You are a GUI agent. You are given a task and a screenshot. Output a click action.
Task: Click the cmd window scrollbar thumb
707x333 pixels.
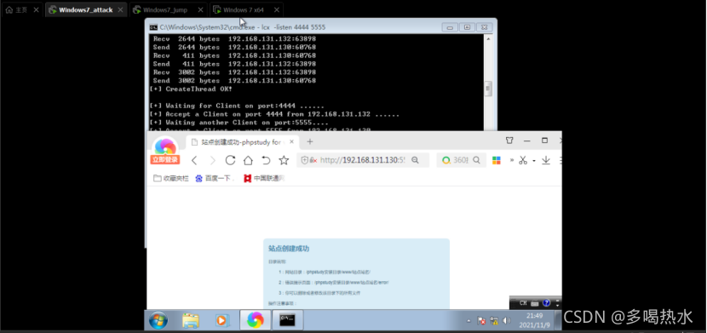488,89
